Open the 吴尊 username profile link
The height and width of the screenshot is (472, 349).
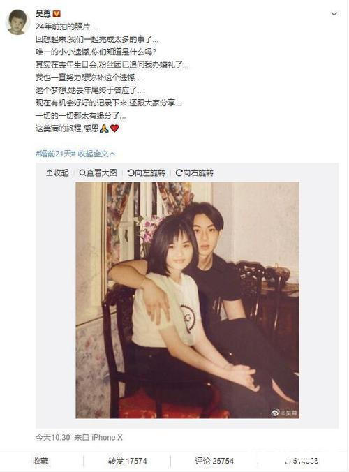[43, 13]
